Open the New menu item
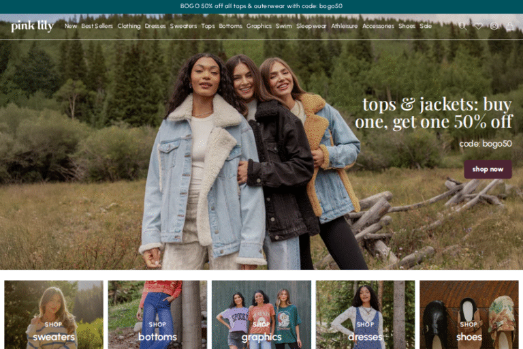The width and height of the screenshot is (523, 349). (x=71, y=26)
